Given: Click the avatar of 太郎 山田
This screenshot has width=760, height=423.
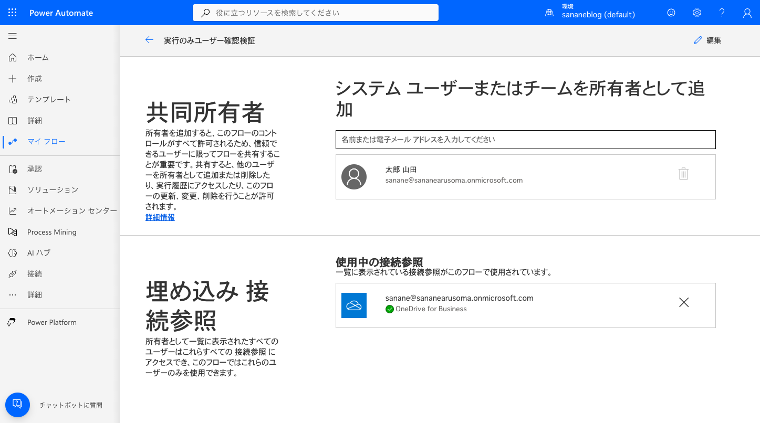Looking at the screenshot, I should tap(354, 177).
